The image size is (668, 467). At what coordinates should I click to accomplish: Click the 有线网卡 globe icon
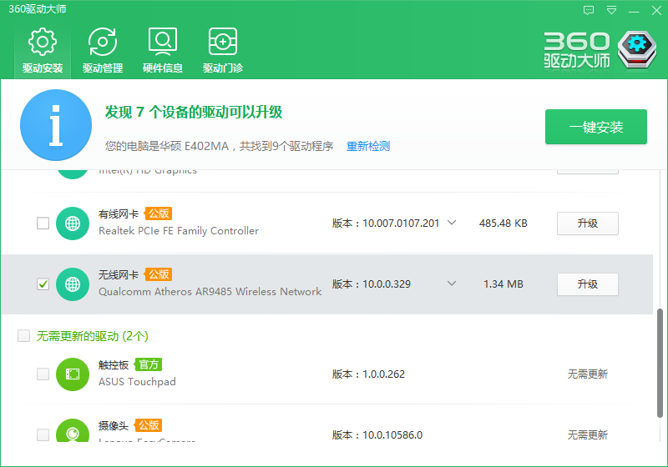[x=73, y=223]
